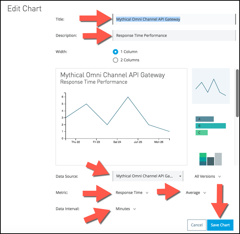Open the Minutes data interval dropdown
Image resolution: width=240 pixels, height=234 pixels.
[x=126, y=209]
